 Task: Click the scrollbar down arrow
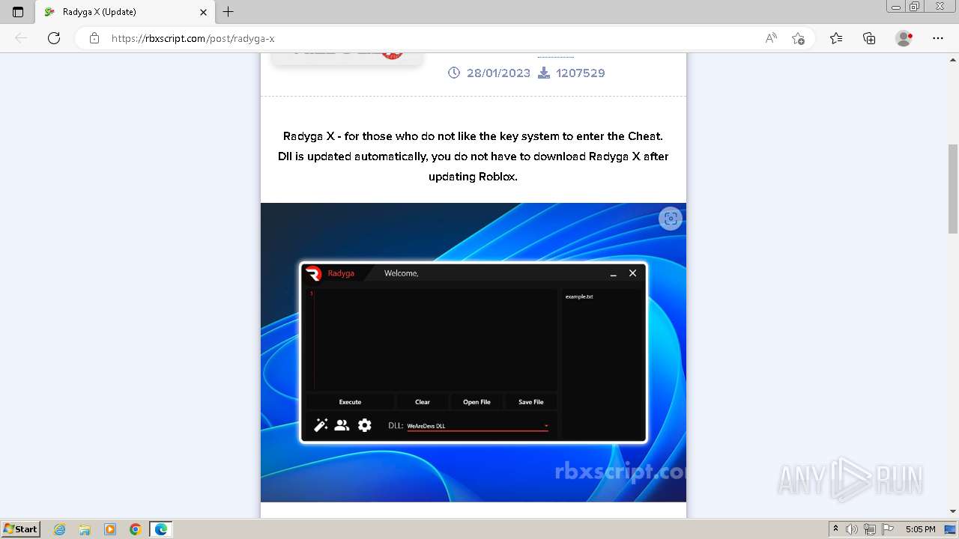(953, 511)
